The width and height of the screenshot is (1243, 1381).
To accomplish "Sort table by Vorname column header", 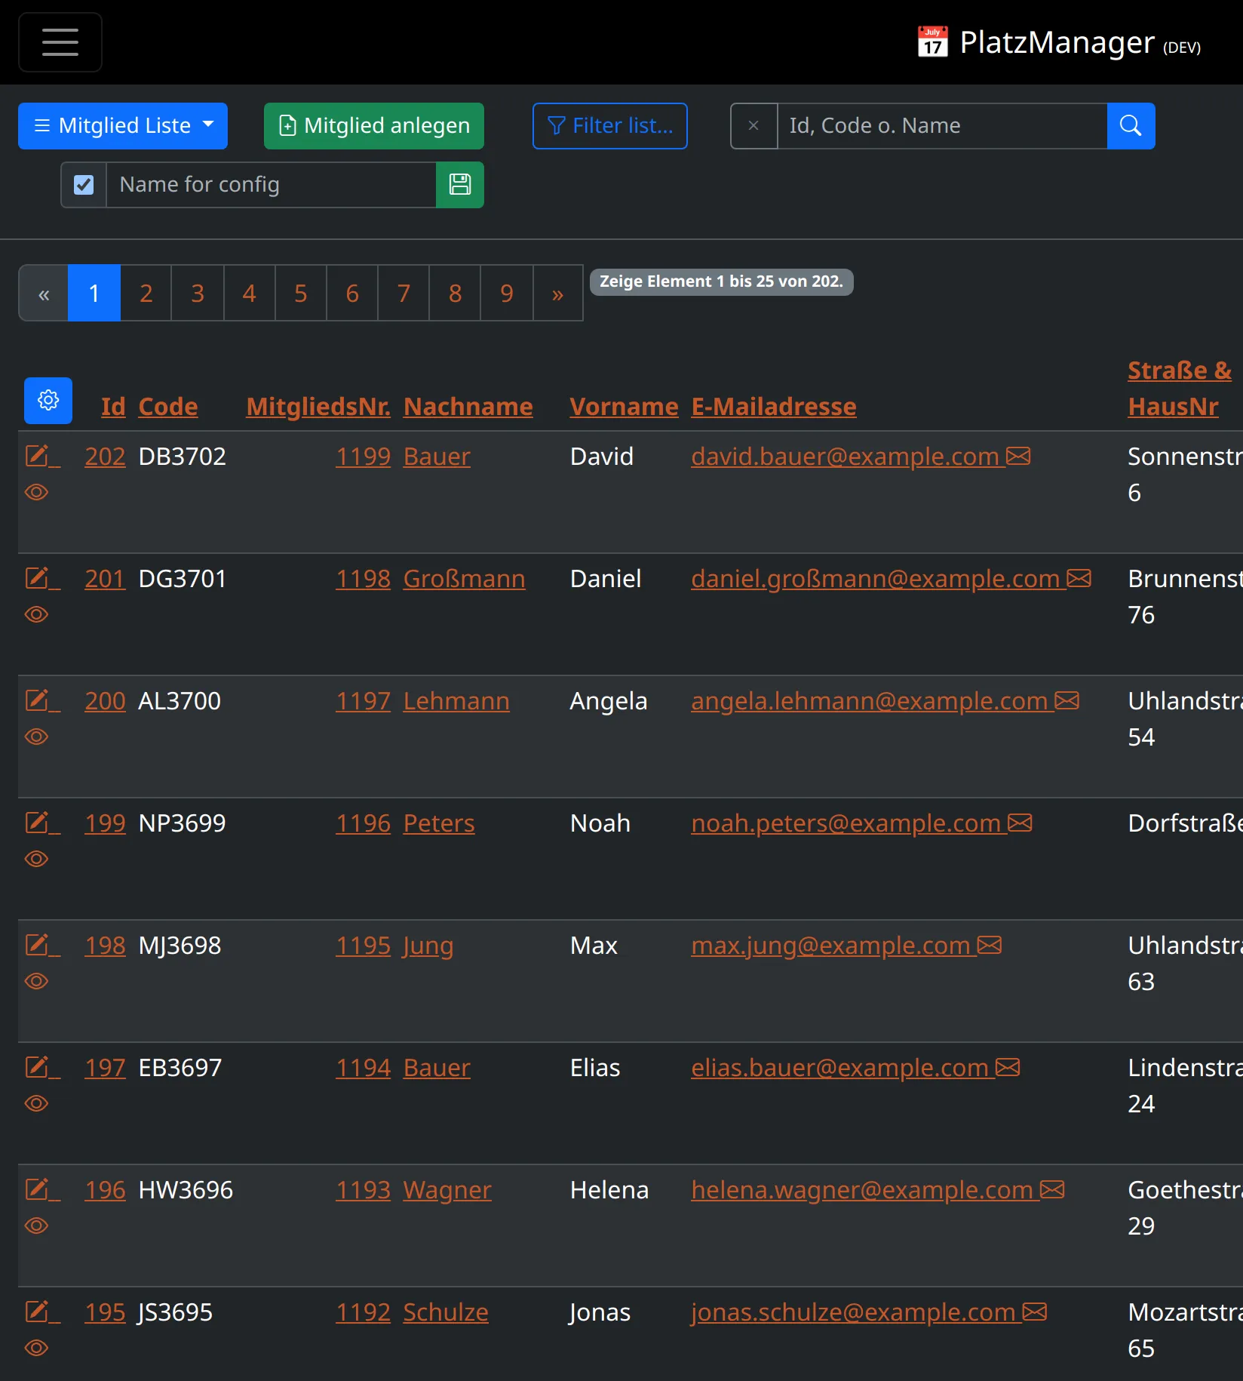I will click(624, 407).
